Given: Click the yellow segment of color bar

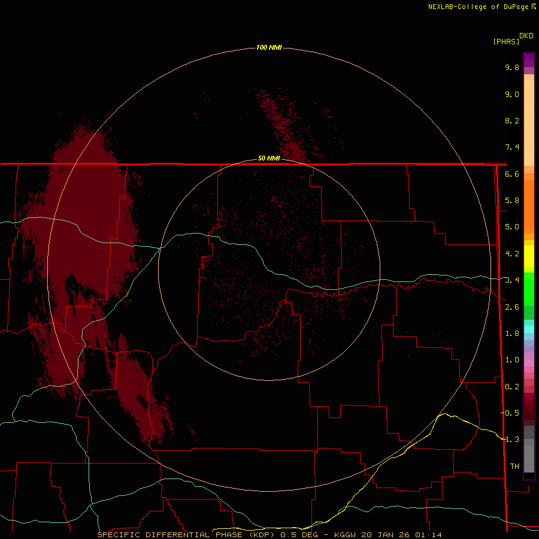Looking at the screenshot, I should (x=529, y=256).
